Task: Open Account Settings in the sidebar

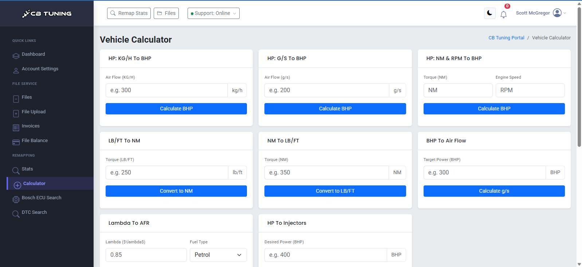Action: (40, 69)
